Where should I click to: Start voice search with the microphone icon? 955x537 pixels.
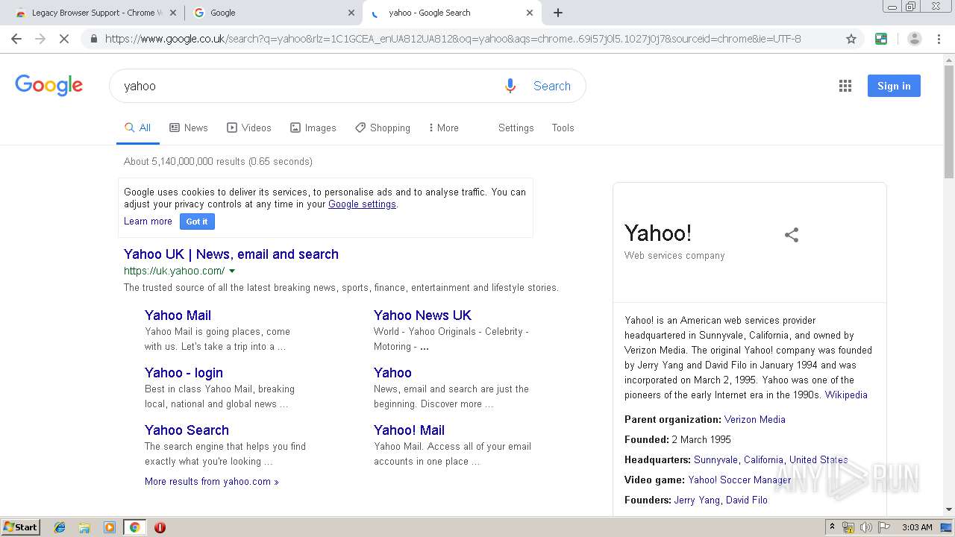[510, 86]
